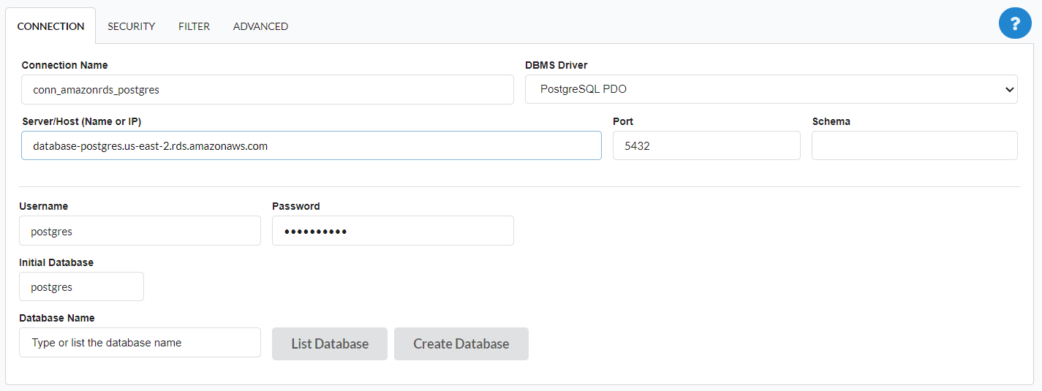
Task: Expand the DBMS Driver dropdown
Action: (x=771, y=89)
